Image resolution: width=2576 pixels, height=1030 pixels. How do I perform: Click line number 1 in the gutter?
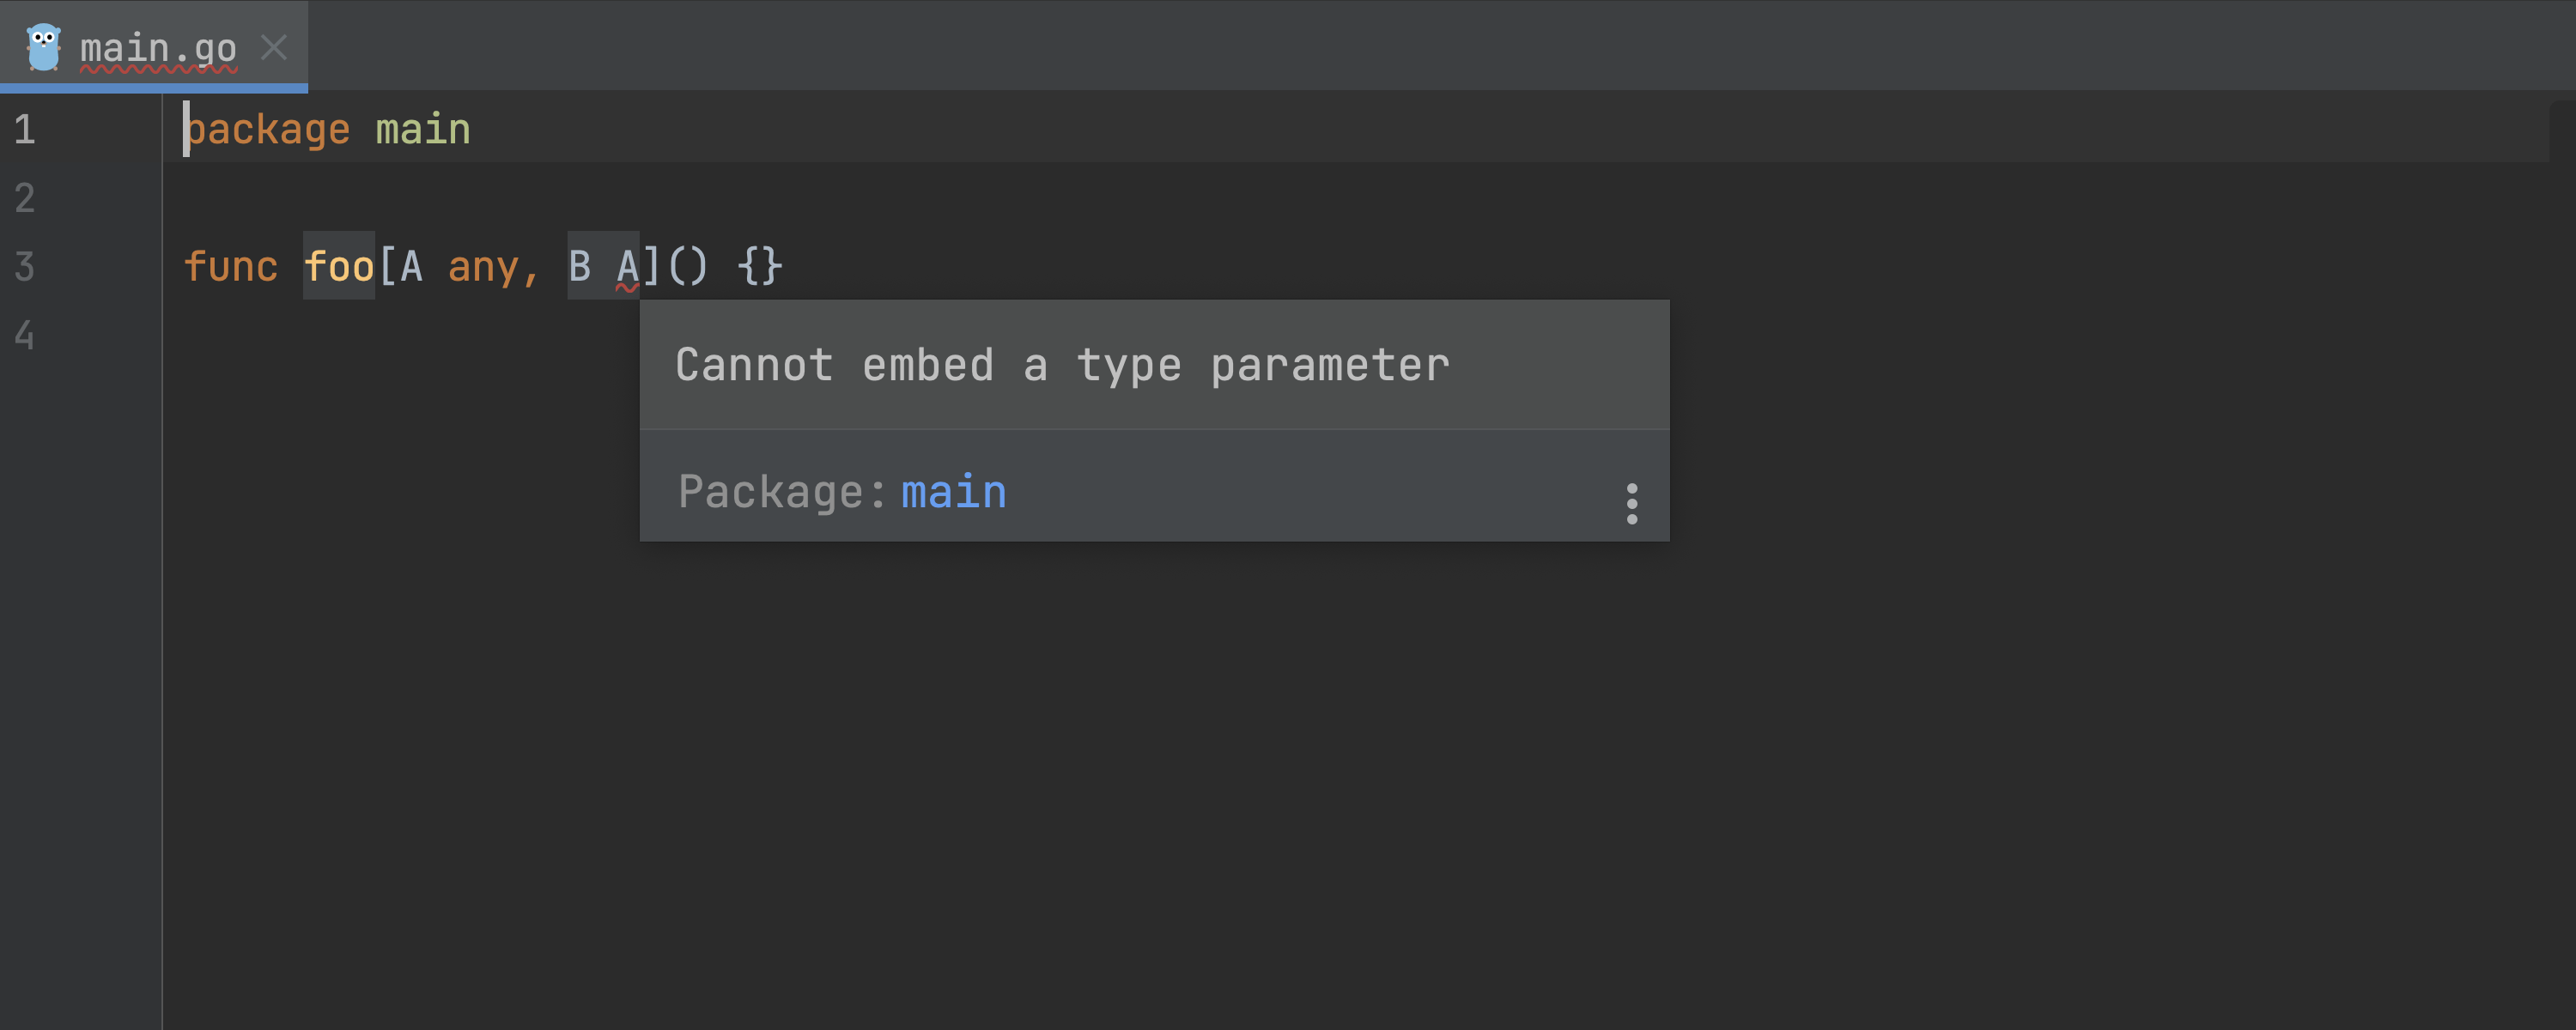coord(25,130)
